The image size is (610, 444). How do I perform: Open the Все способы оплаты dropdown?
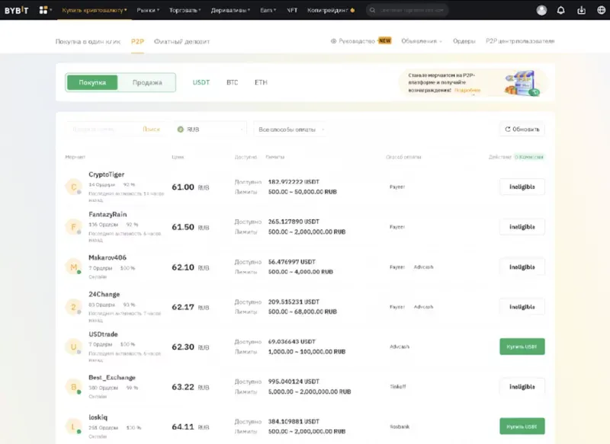[x=291, y=129]
